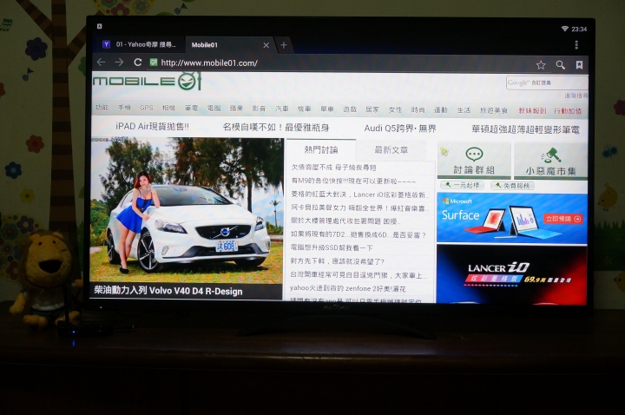Screen dimensions: 625x415
Task: Open the 汽車 nav category
Action: click(282, 109)
